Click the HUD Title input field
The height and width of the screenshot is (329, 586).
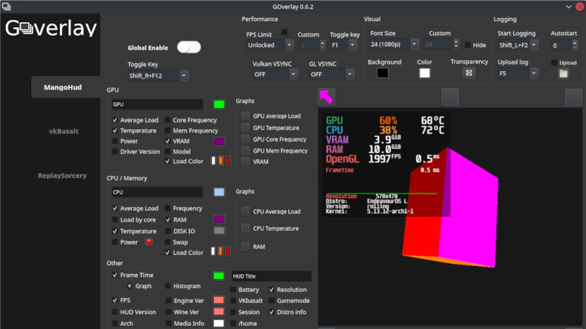(x=272, y=276)
